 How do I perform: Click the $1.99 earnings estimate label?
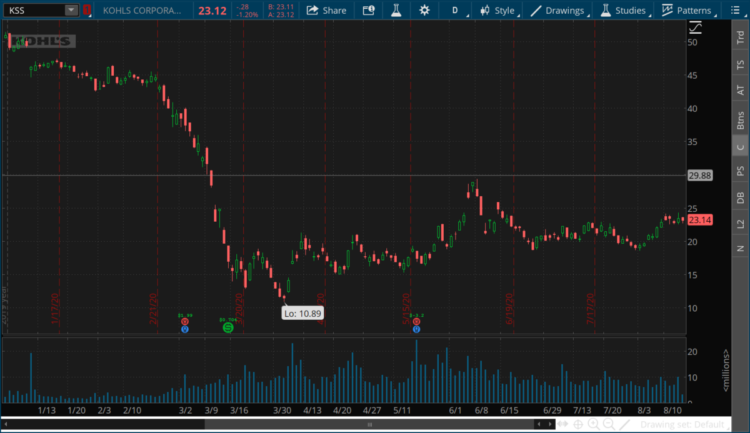pos(184,315)
